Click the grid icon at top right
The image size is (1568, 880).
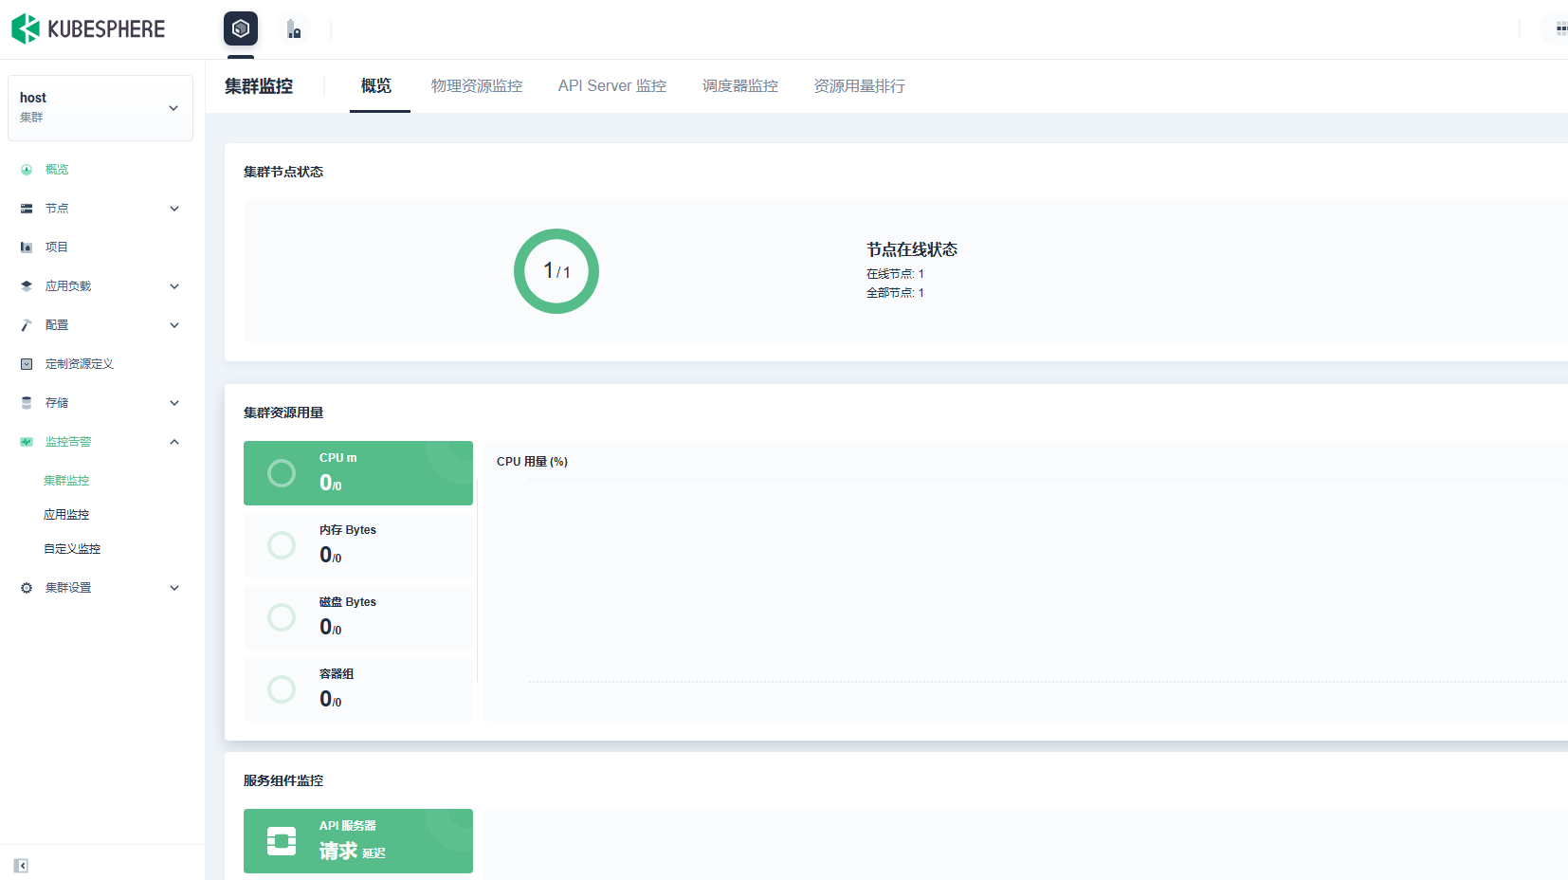[1560, 29]
